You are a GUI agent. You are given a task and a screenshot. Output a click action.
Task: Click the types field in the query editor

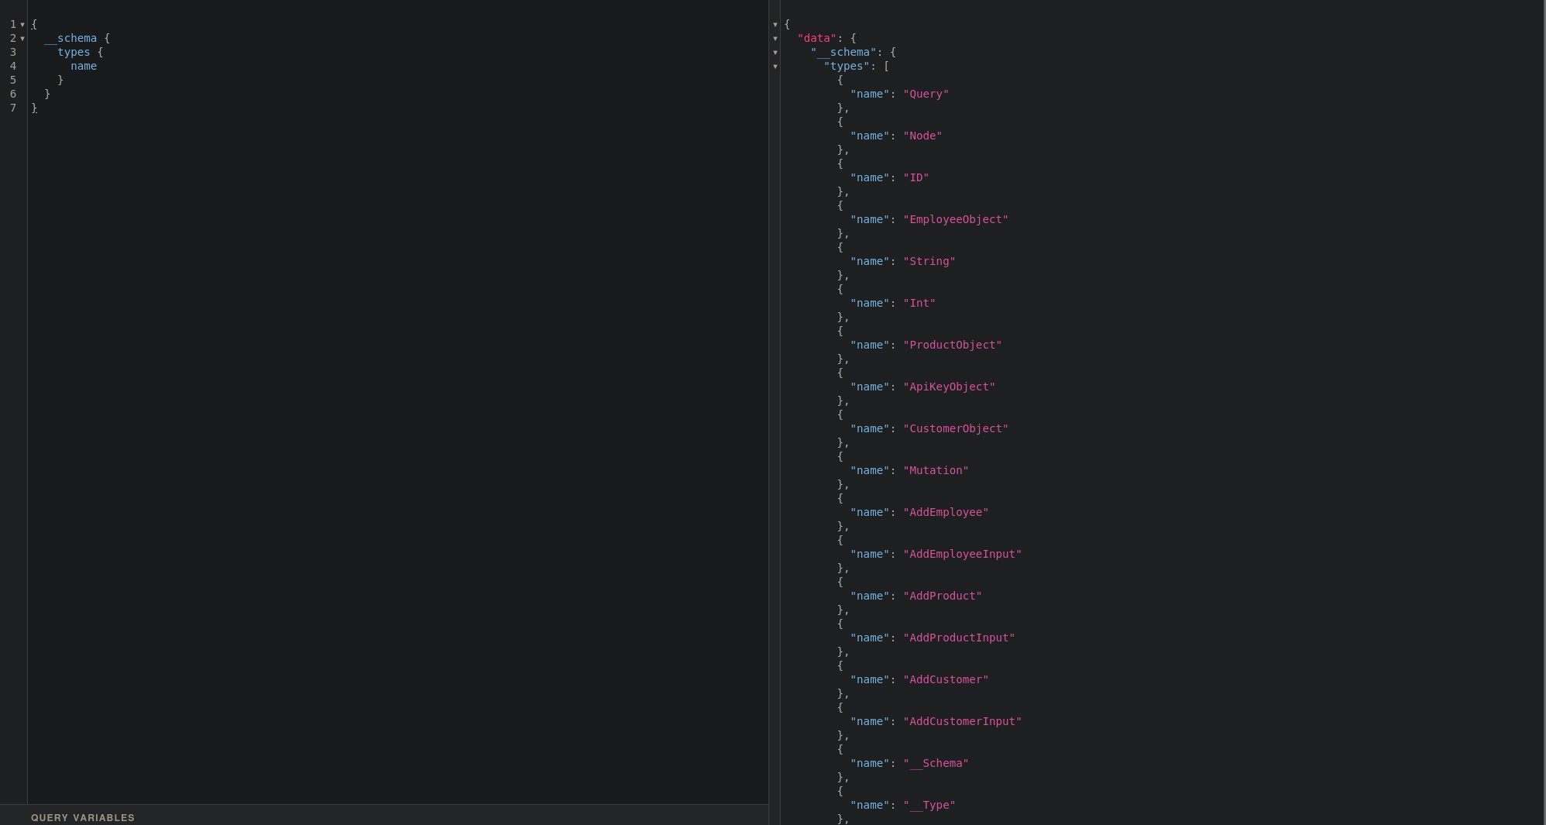point(74,52)
